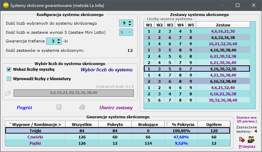Select set row 4,6,21,32,40
Image resolution: width=262 pixels, height=152 pixels.
197,88
